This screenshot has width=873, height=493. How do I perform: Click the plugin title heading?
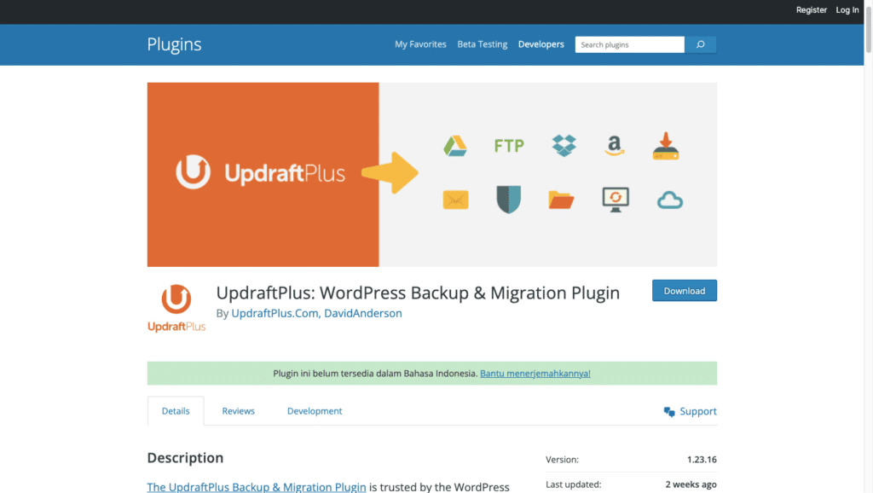coord(418,293)
